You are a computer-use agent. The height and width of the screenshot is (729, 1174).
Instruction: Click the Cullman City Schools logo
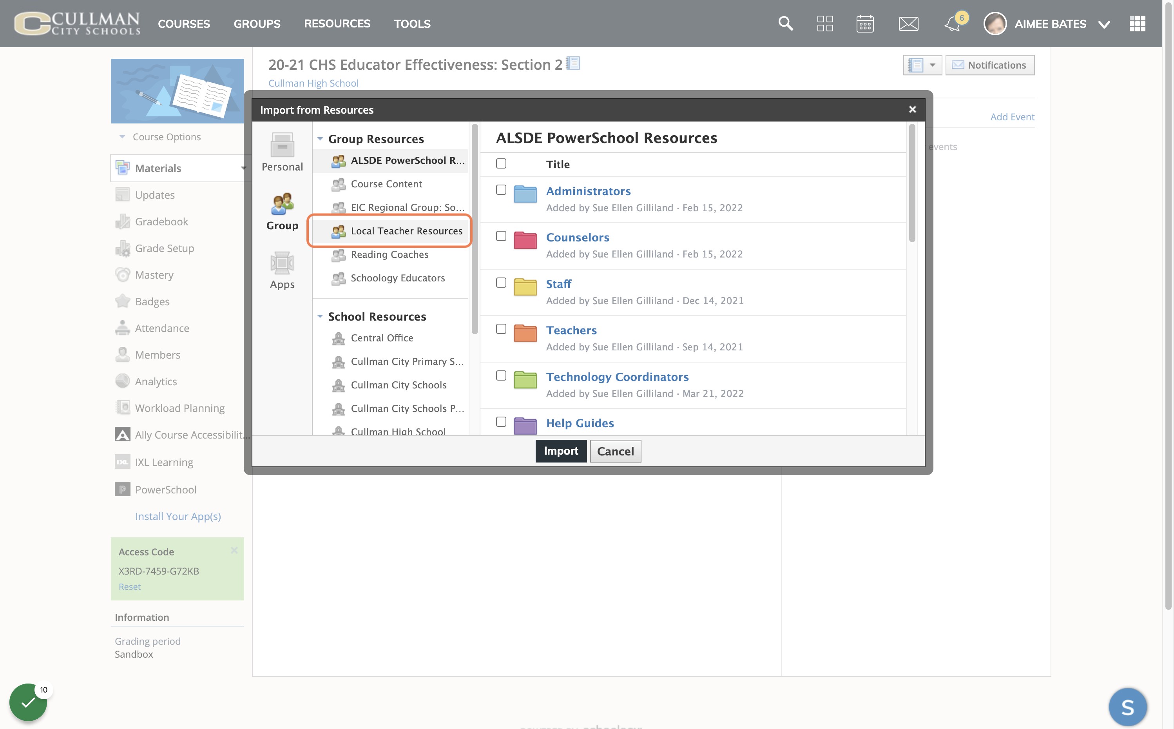[77, 23]
